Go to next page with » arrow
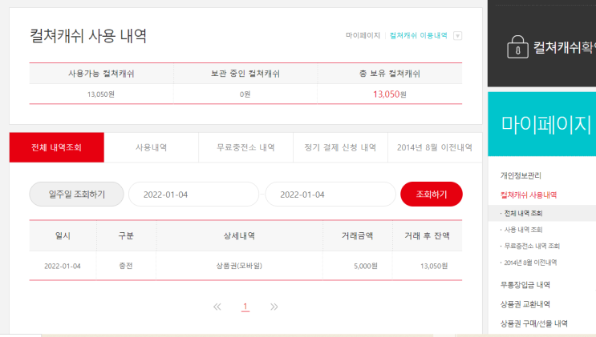596x337 pixels. [274, 307]
